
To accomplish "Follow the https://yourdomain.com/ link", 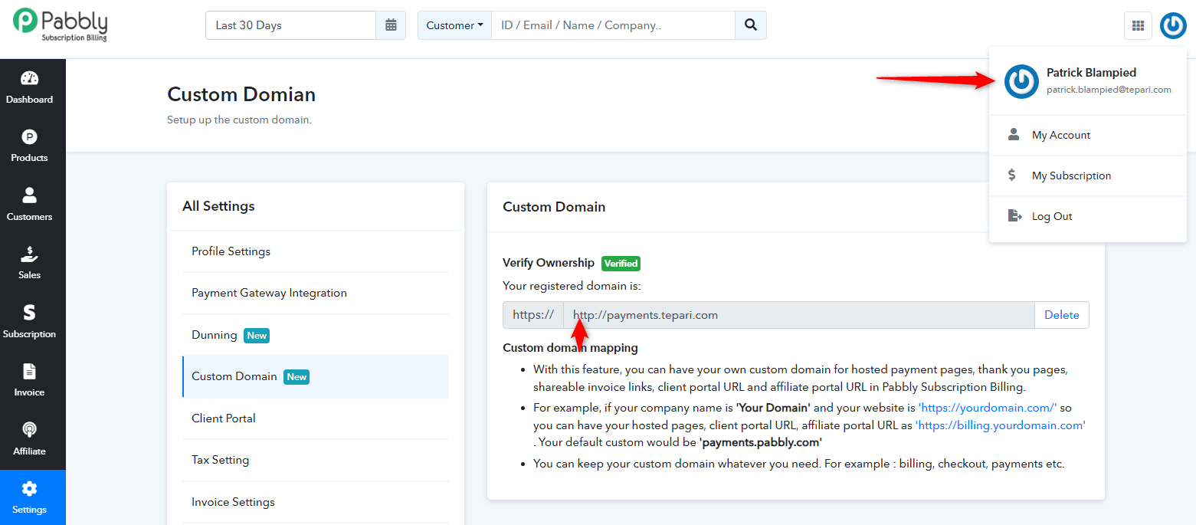I will 988,408.
